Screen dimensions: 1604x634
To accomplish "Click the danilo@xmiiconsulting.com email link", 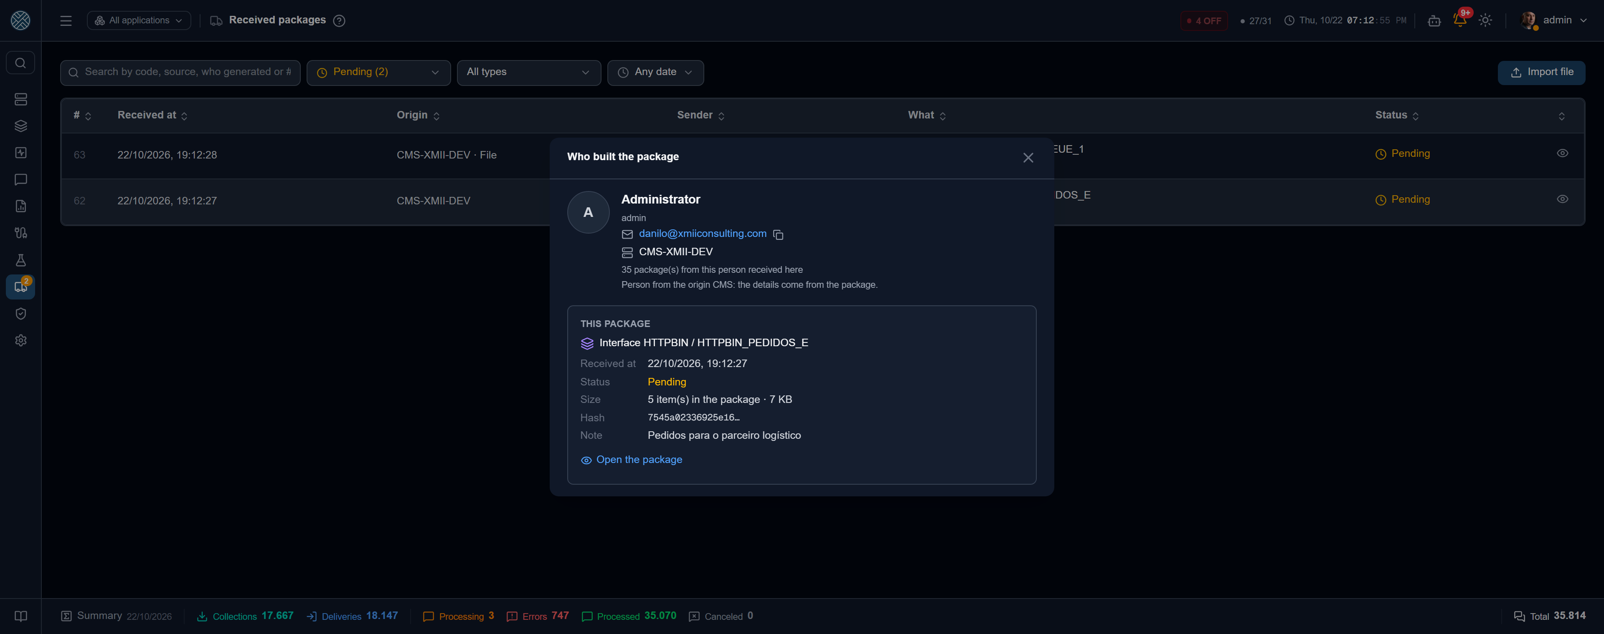I will click(702, 234).
